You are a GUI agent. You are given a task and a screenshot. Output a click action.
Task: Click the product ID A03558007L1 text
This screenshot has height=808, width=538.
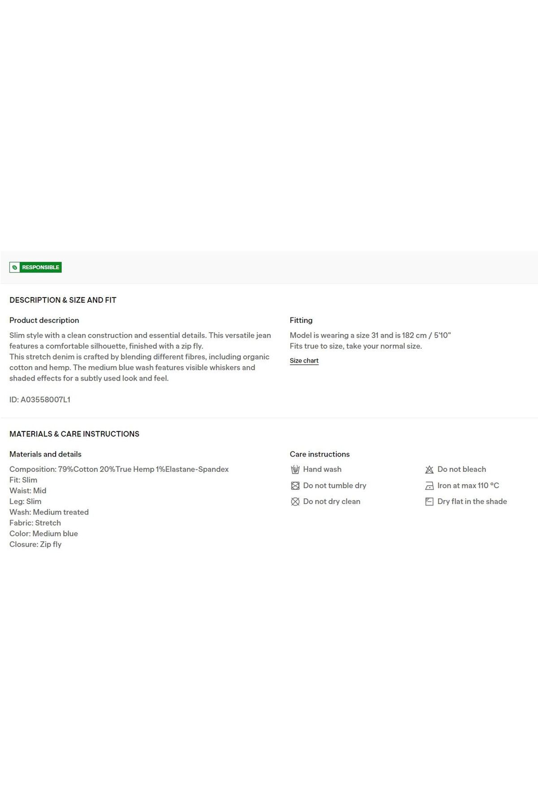coord(40,400)
